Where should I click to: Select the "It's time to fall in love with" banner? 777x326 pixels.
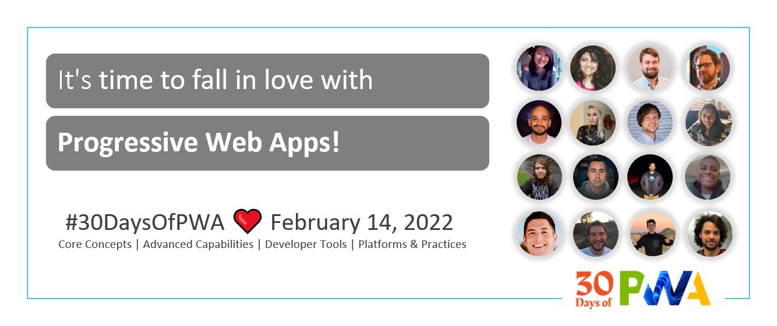267,81
